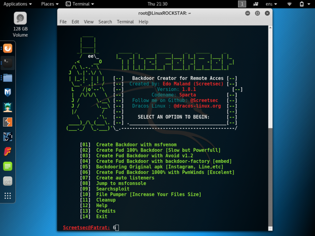Click option 09 Searchsploit
315x236 pixels.
[105, 189]
